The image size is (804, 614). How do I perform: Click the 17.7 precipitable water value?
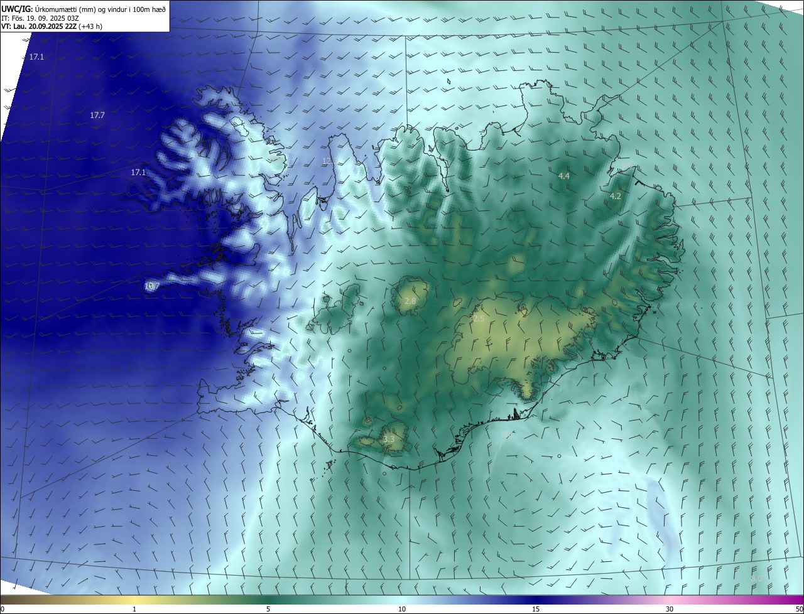point(97,115)
